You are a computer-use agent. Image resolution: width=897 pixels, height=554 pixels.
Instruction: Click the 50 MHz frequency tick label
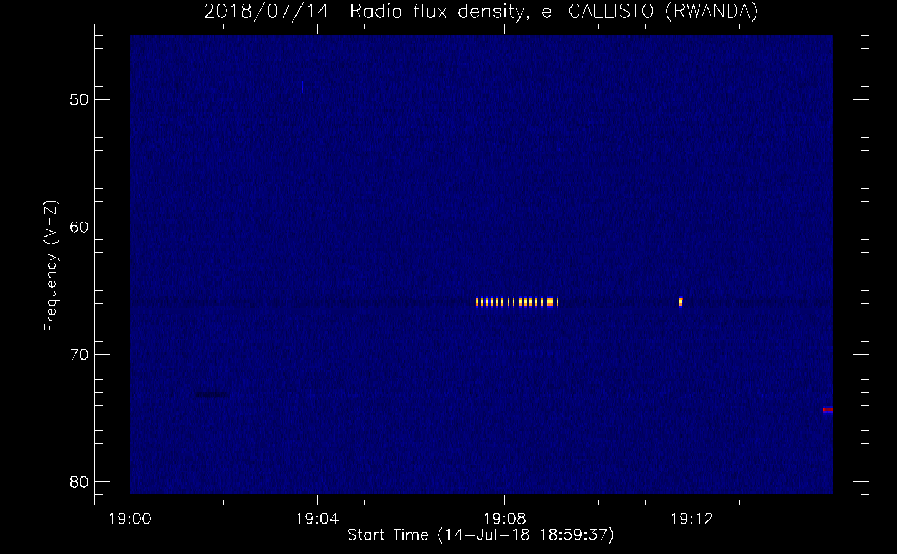click(80, 100)
